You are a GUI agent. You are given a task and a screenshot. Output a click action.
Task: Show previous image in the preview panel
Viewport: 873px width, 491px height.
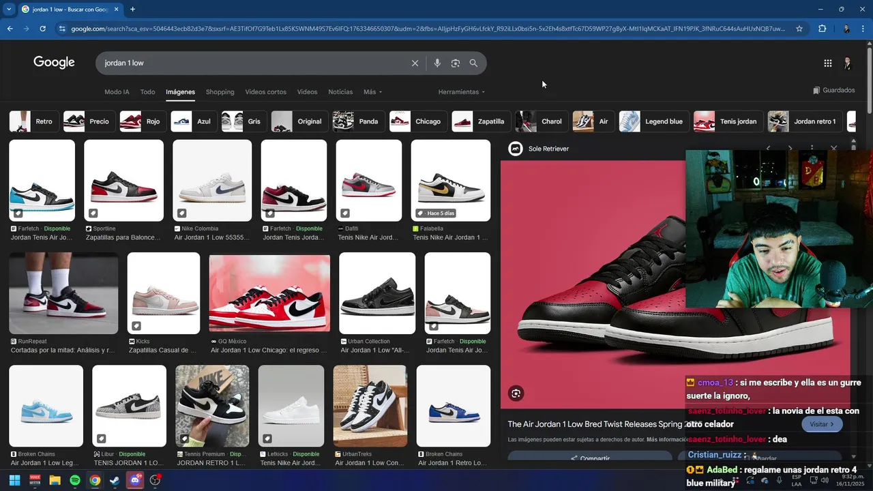[769, 148]
